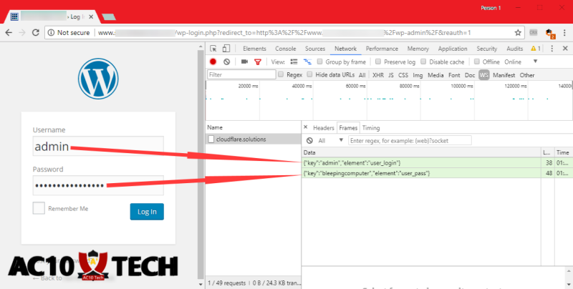The image size is (573, 289).
Task: Click the browser Forward arrow
Action: (x=22, y=32)
